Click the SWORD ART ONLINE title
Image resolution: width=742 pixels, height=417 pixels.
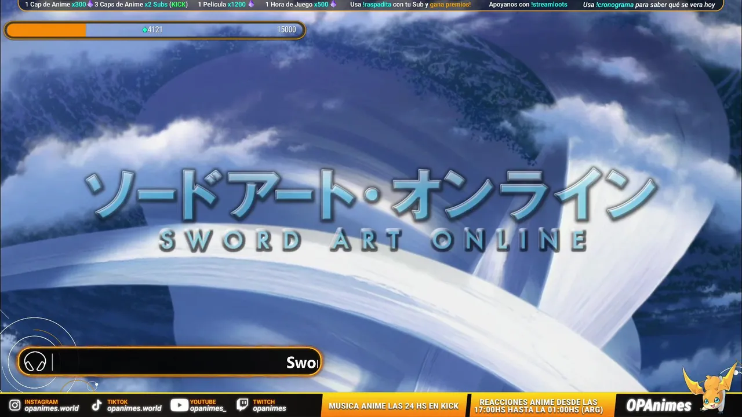[x=373, y=240]
